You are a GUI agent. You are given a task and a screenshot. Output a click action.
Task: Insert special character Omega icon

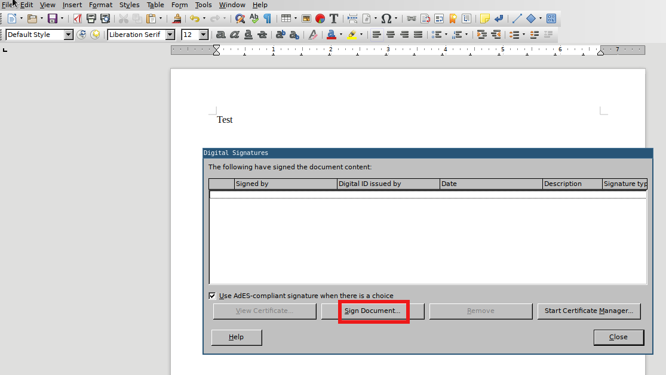click(386, 19)
